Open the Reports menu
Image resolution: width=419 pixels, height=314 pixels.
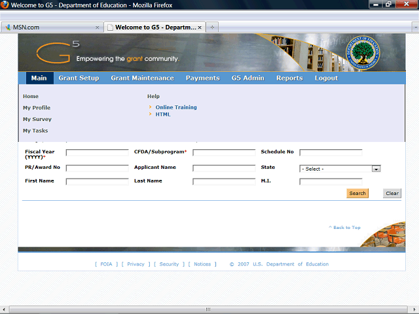click(289, 78)
